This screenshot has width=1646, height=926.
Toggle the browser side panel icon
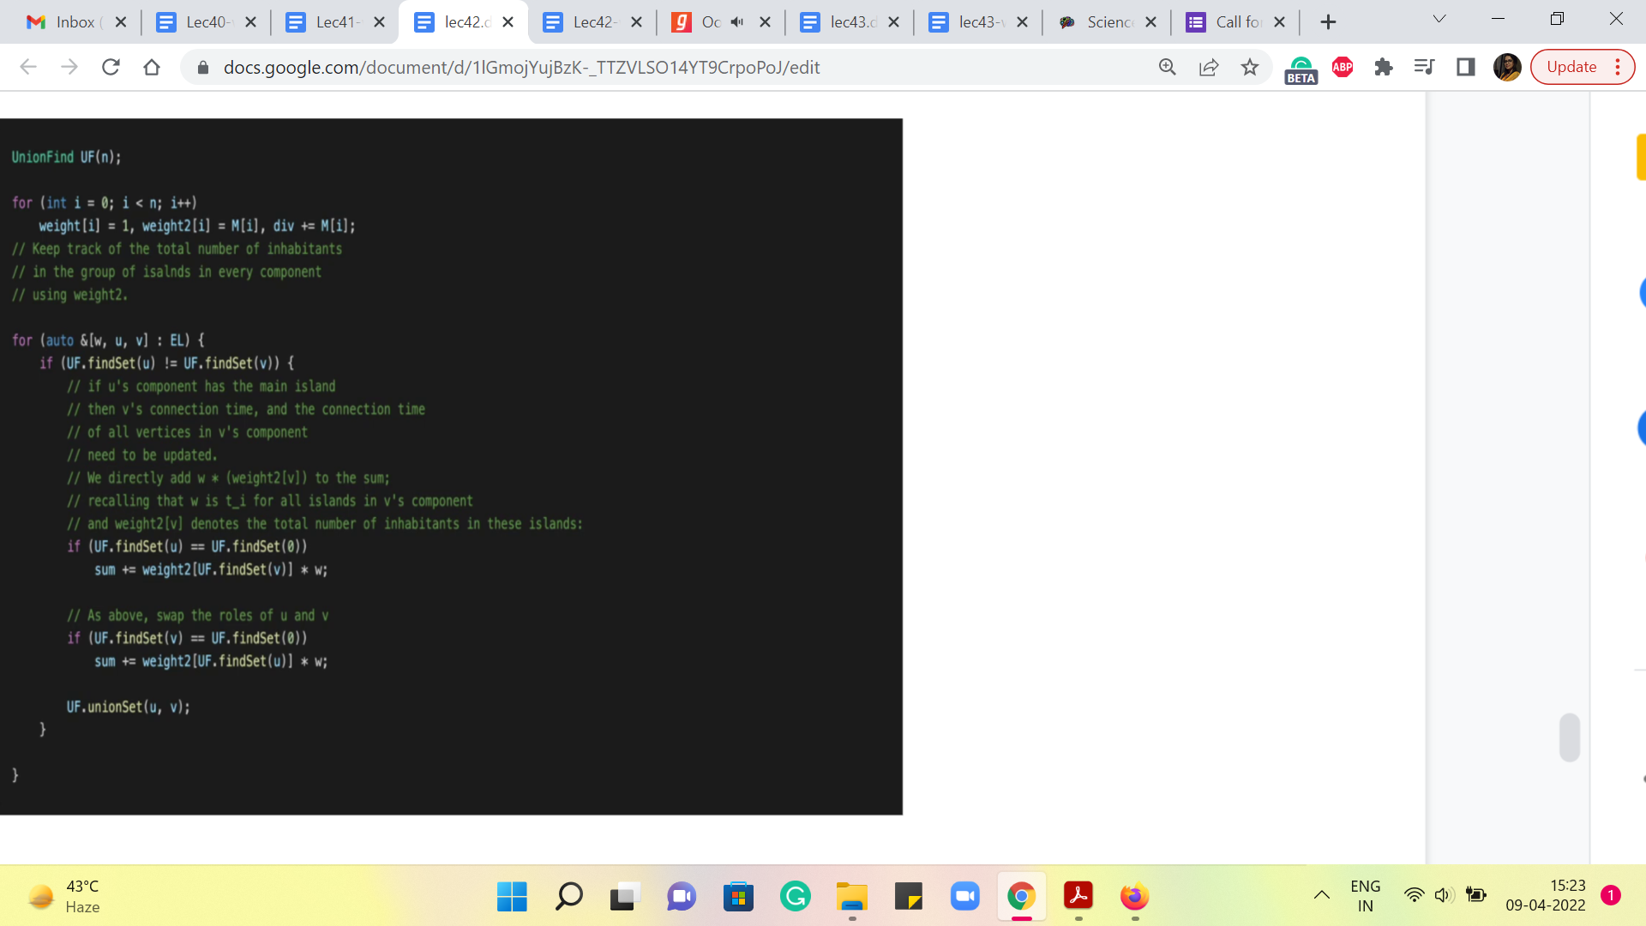pos(1466,67)
